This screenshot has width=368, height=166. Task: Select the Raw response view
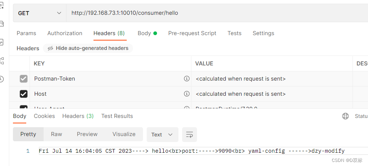57,134
